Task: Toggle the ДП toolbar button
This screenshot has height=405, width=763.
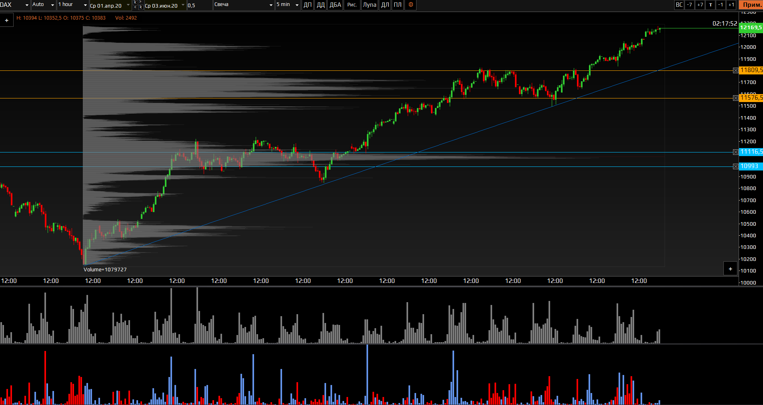Action: (x=307, y=5)
